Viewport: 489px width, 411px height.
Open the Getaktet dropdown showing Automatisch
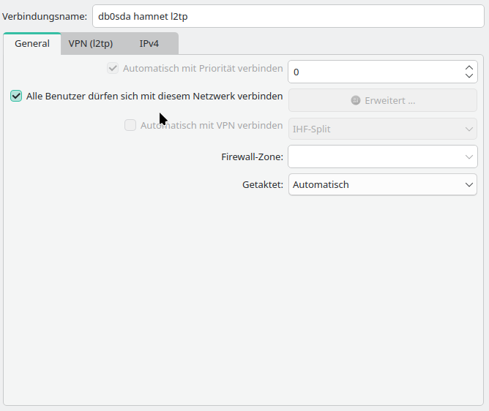(382, 184)
